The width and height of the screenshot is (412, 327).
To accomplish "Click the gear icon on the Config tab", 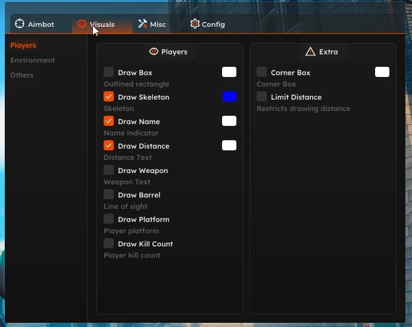I will pos(195,24).
